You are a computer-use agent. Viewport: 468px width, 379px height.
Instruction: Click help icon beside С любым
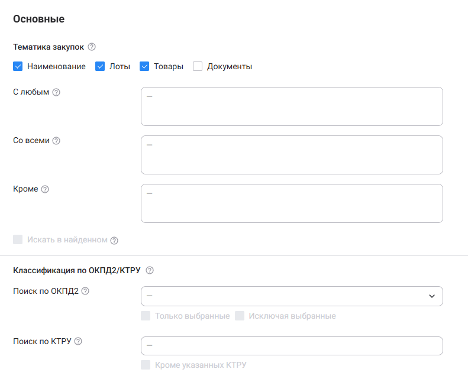(56, 92)
